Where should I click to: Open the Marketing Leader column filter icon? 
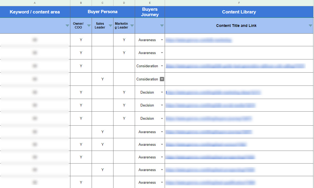132,26
